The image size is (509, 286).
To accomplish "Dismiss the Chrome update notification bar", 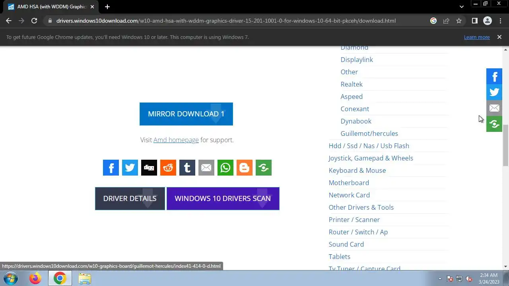I will click(499, 37).
